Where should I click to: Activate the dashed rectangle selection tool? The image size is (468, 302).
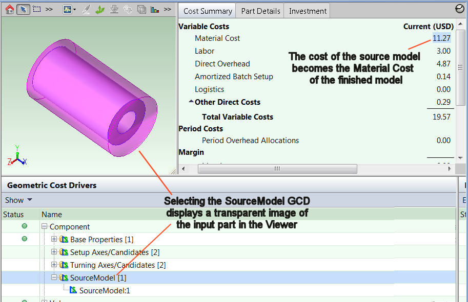pos(37,9)
